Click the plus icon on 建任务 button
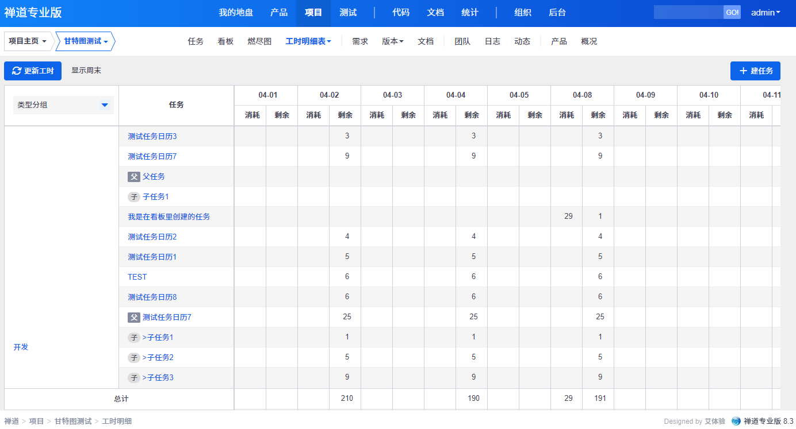796x429 pixels. (x=743, y=71)
